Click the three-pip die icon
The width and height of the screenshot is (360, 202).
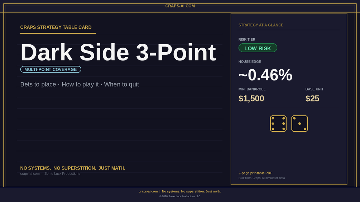(299, 123)
